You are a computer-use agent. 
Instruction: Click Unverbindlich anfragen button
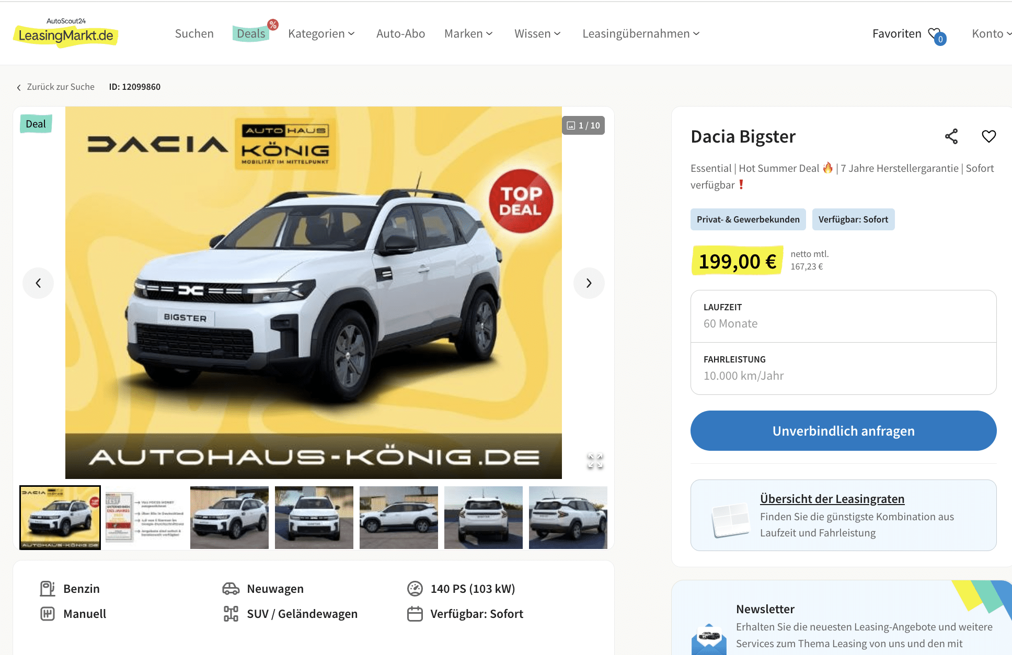(x=843, y=430)
